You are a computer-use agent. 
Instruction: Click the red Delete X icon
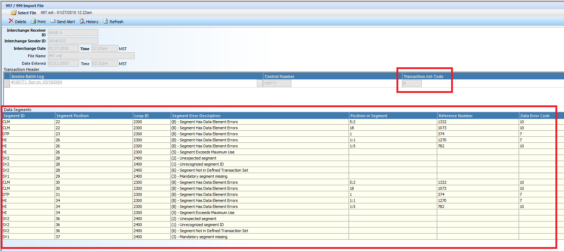pos(11,21)
